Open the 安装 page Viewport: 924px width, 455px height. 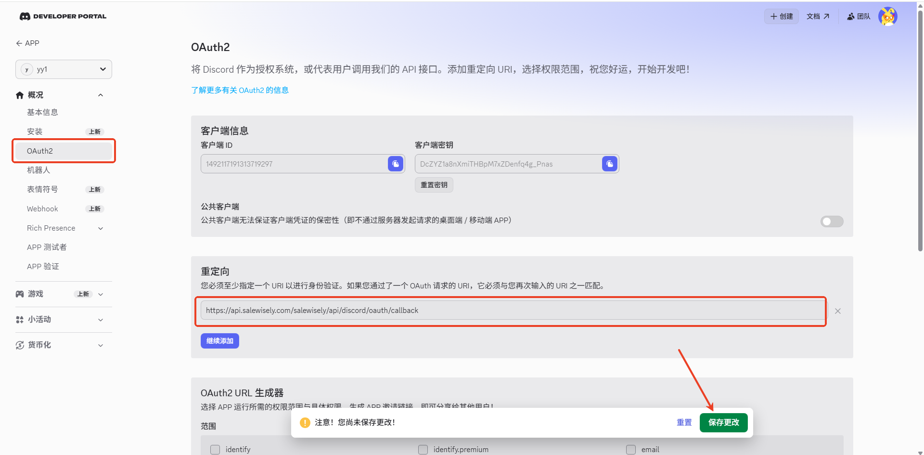click(x=35, y=131)
